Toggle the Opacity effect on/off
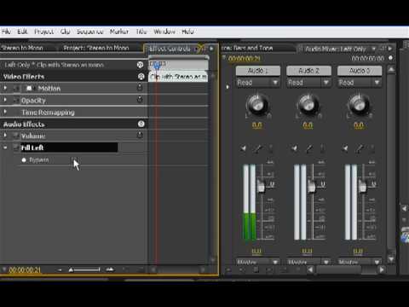The height and width of the screenshot is (307, 409). (x=16, y=100)
